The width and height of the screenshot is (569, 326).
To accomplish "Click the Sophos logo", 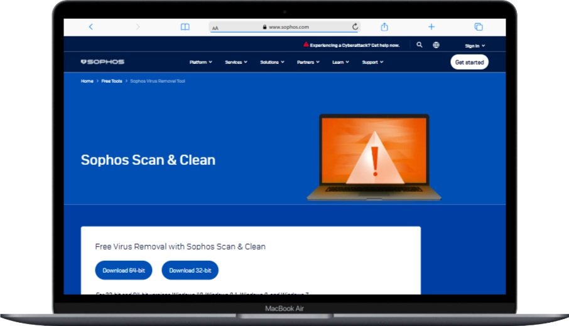I will (102, 62).
